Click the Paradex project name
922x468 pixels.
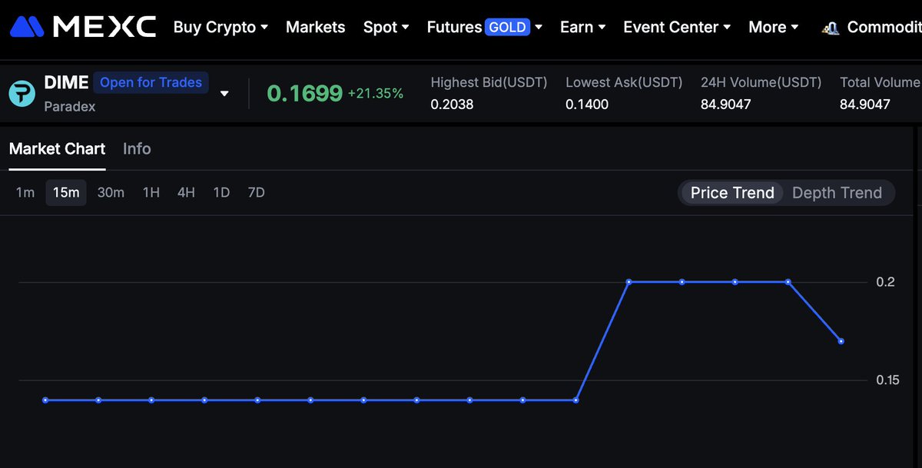coord(70,107)
